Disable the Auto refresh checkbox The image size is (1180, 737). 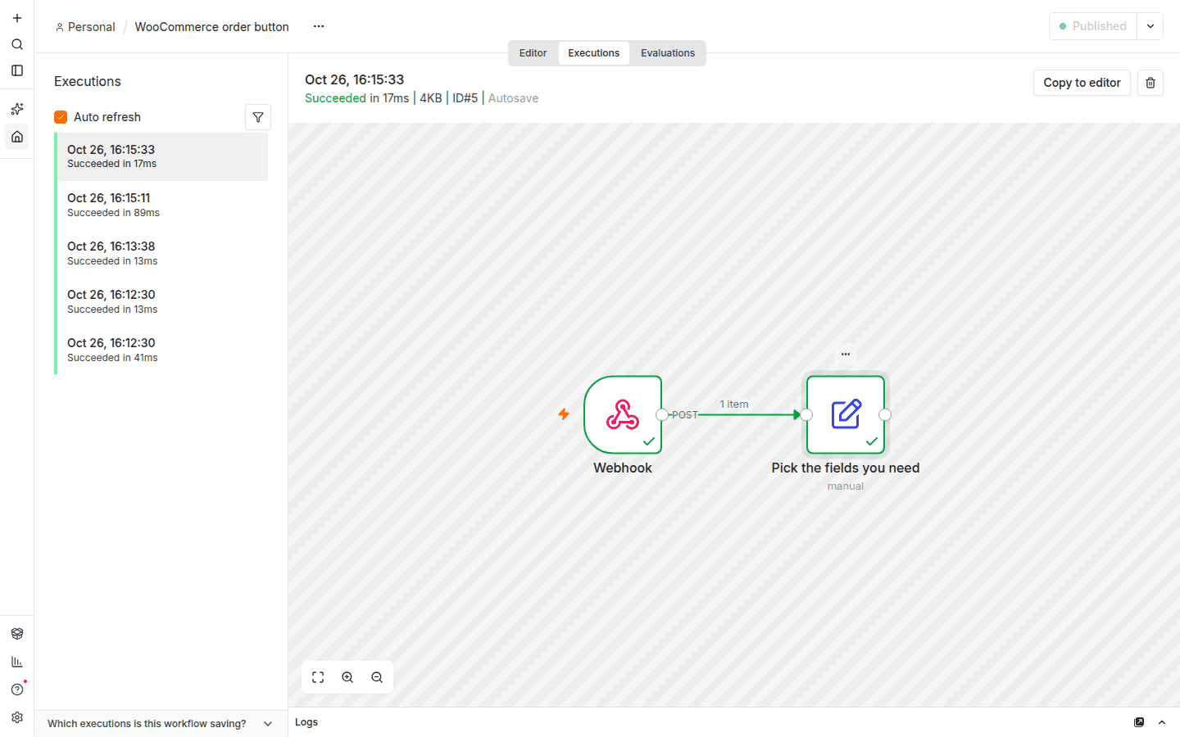[61, 117]
